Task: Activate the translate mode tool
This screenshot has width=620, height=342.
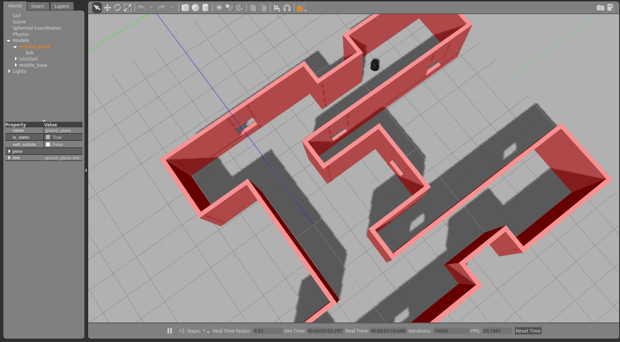Action: click(107, 8)
